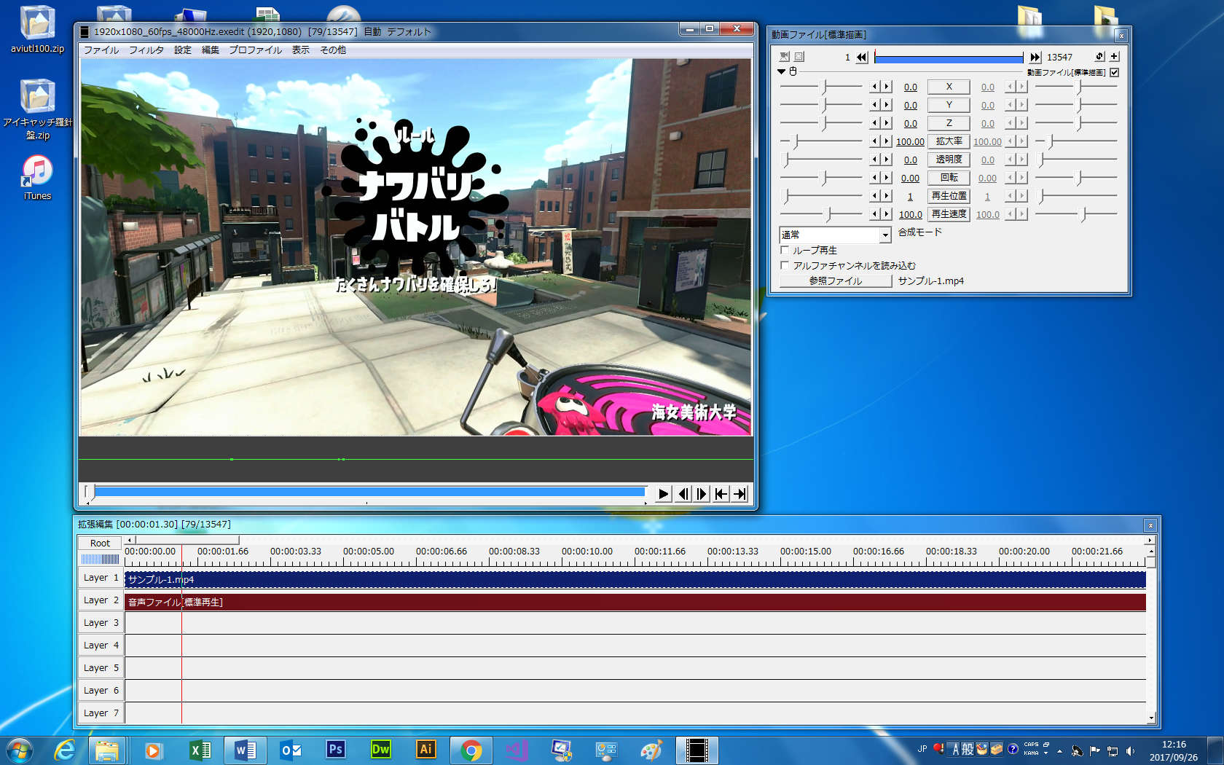The width and height of the screenshot is (1224, 765).
Task: Click the 透明度 parameter button
Action: [949, 160]
